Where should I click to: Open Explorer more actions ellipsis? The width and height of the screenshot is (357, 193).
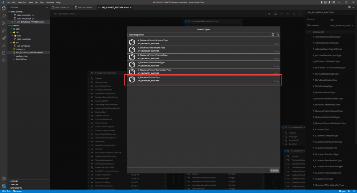coord(47,7)
